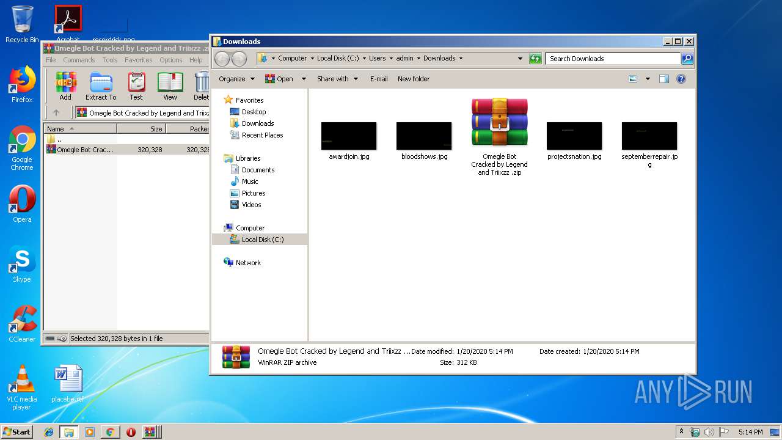Open VLC media player desktop icon
This screenshot has width=782, height=440.
[22, 387]
